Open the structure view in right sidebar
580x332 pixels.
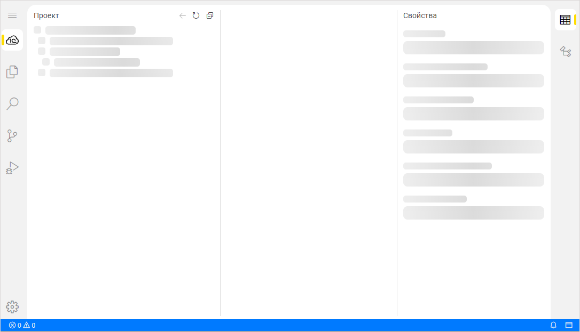pos(565,52)
